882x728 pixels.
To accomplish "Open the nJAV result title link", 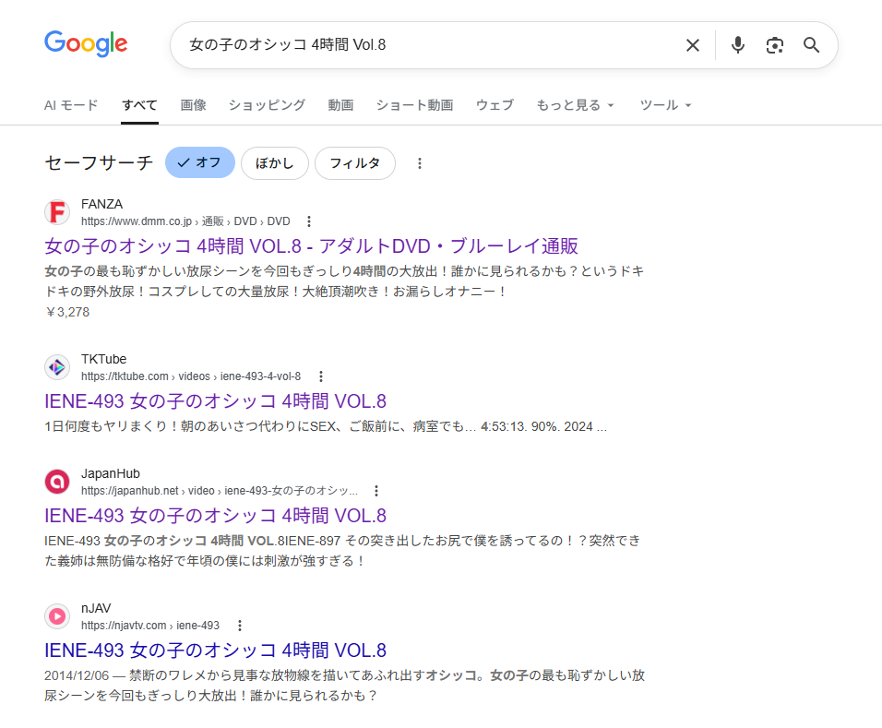I will coord(216,650).
